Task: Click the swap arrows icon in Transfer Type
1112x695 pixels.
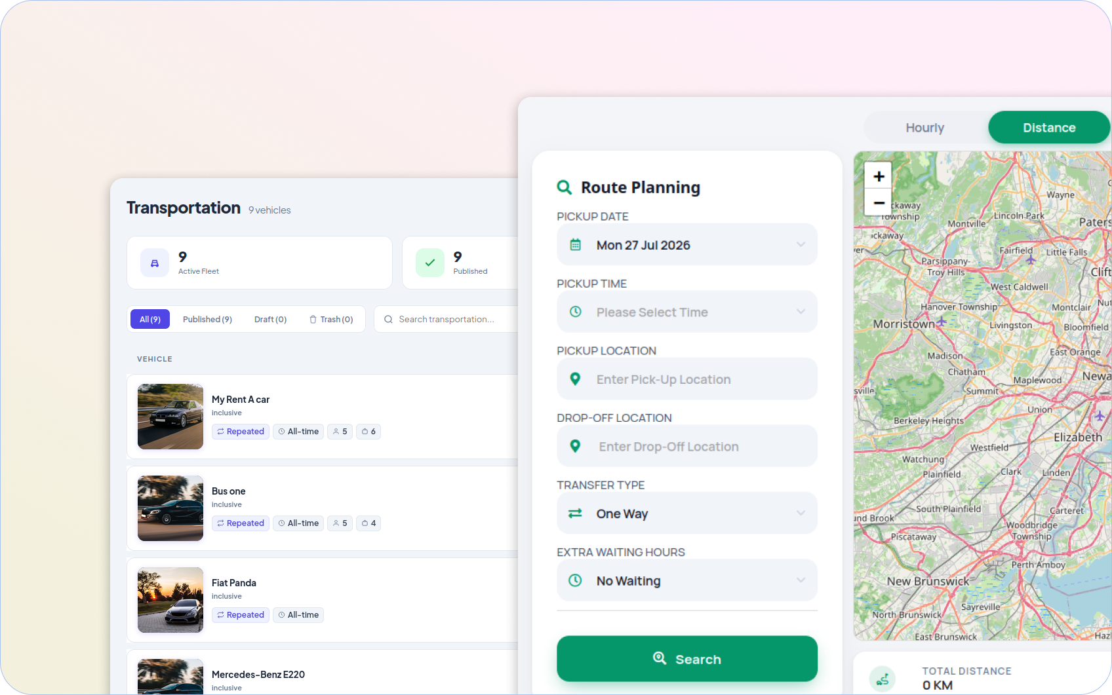Action: click(575, 514)
